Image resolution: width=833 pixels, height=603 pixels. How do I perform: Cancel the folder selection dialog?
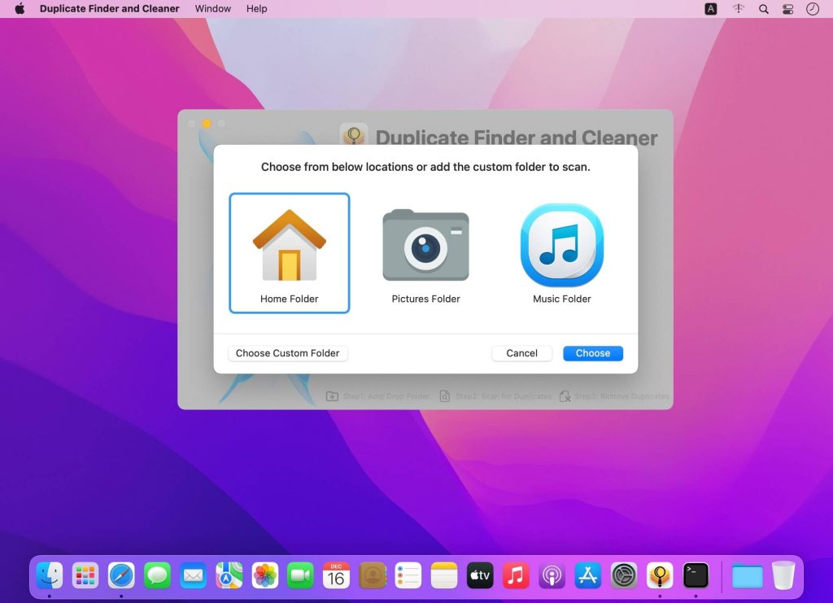521,353
